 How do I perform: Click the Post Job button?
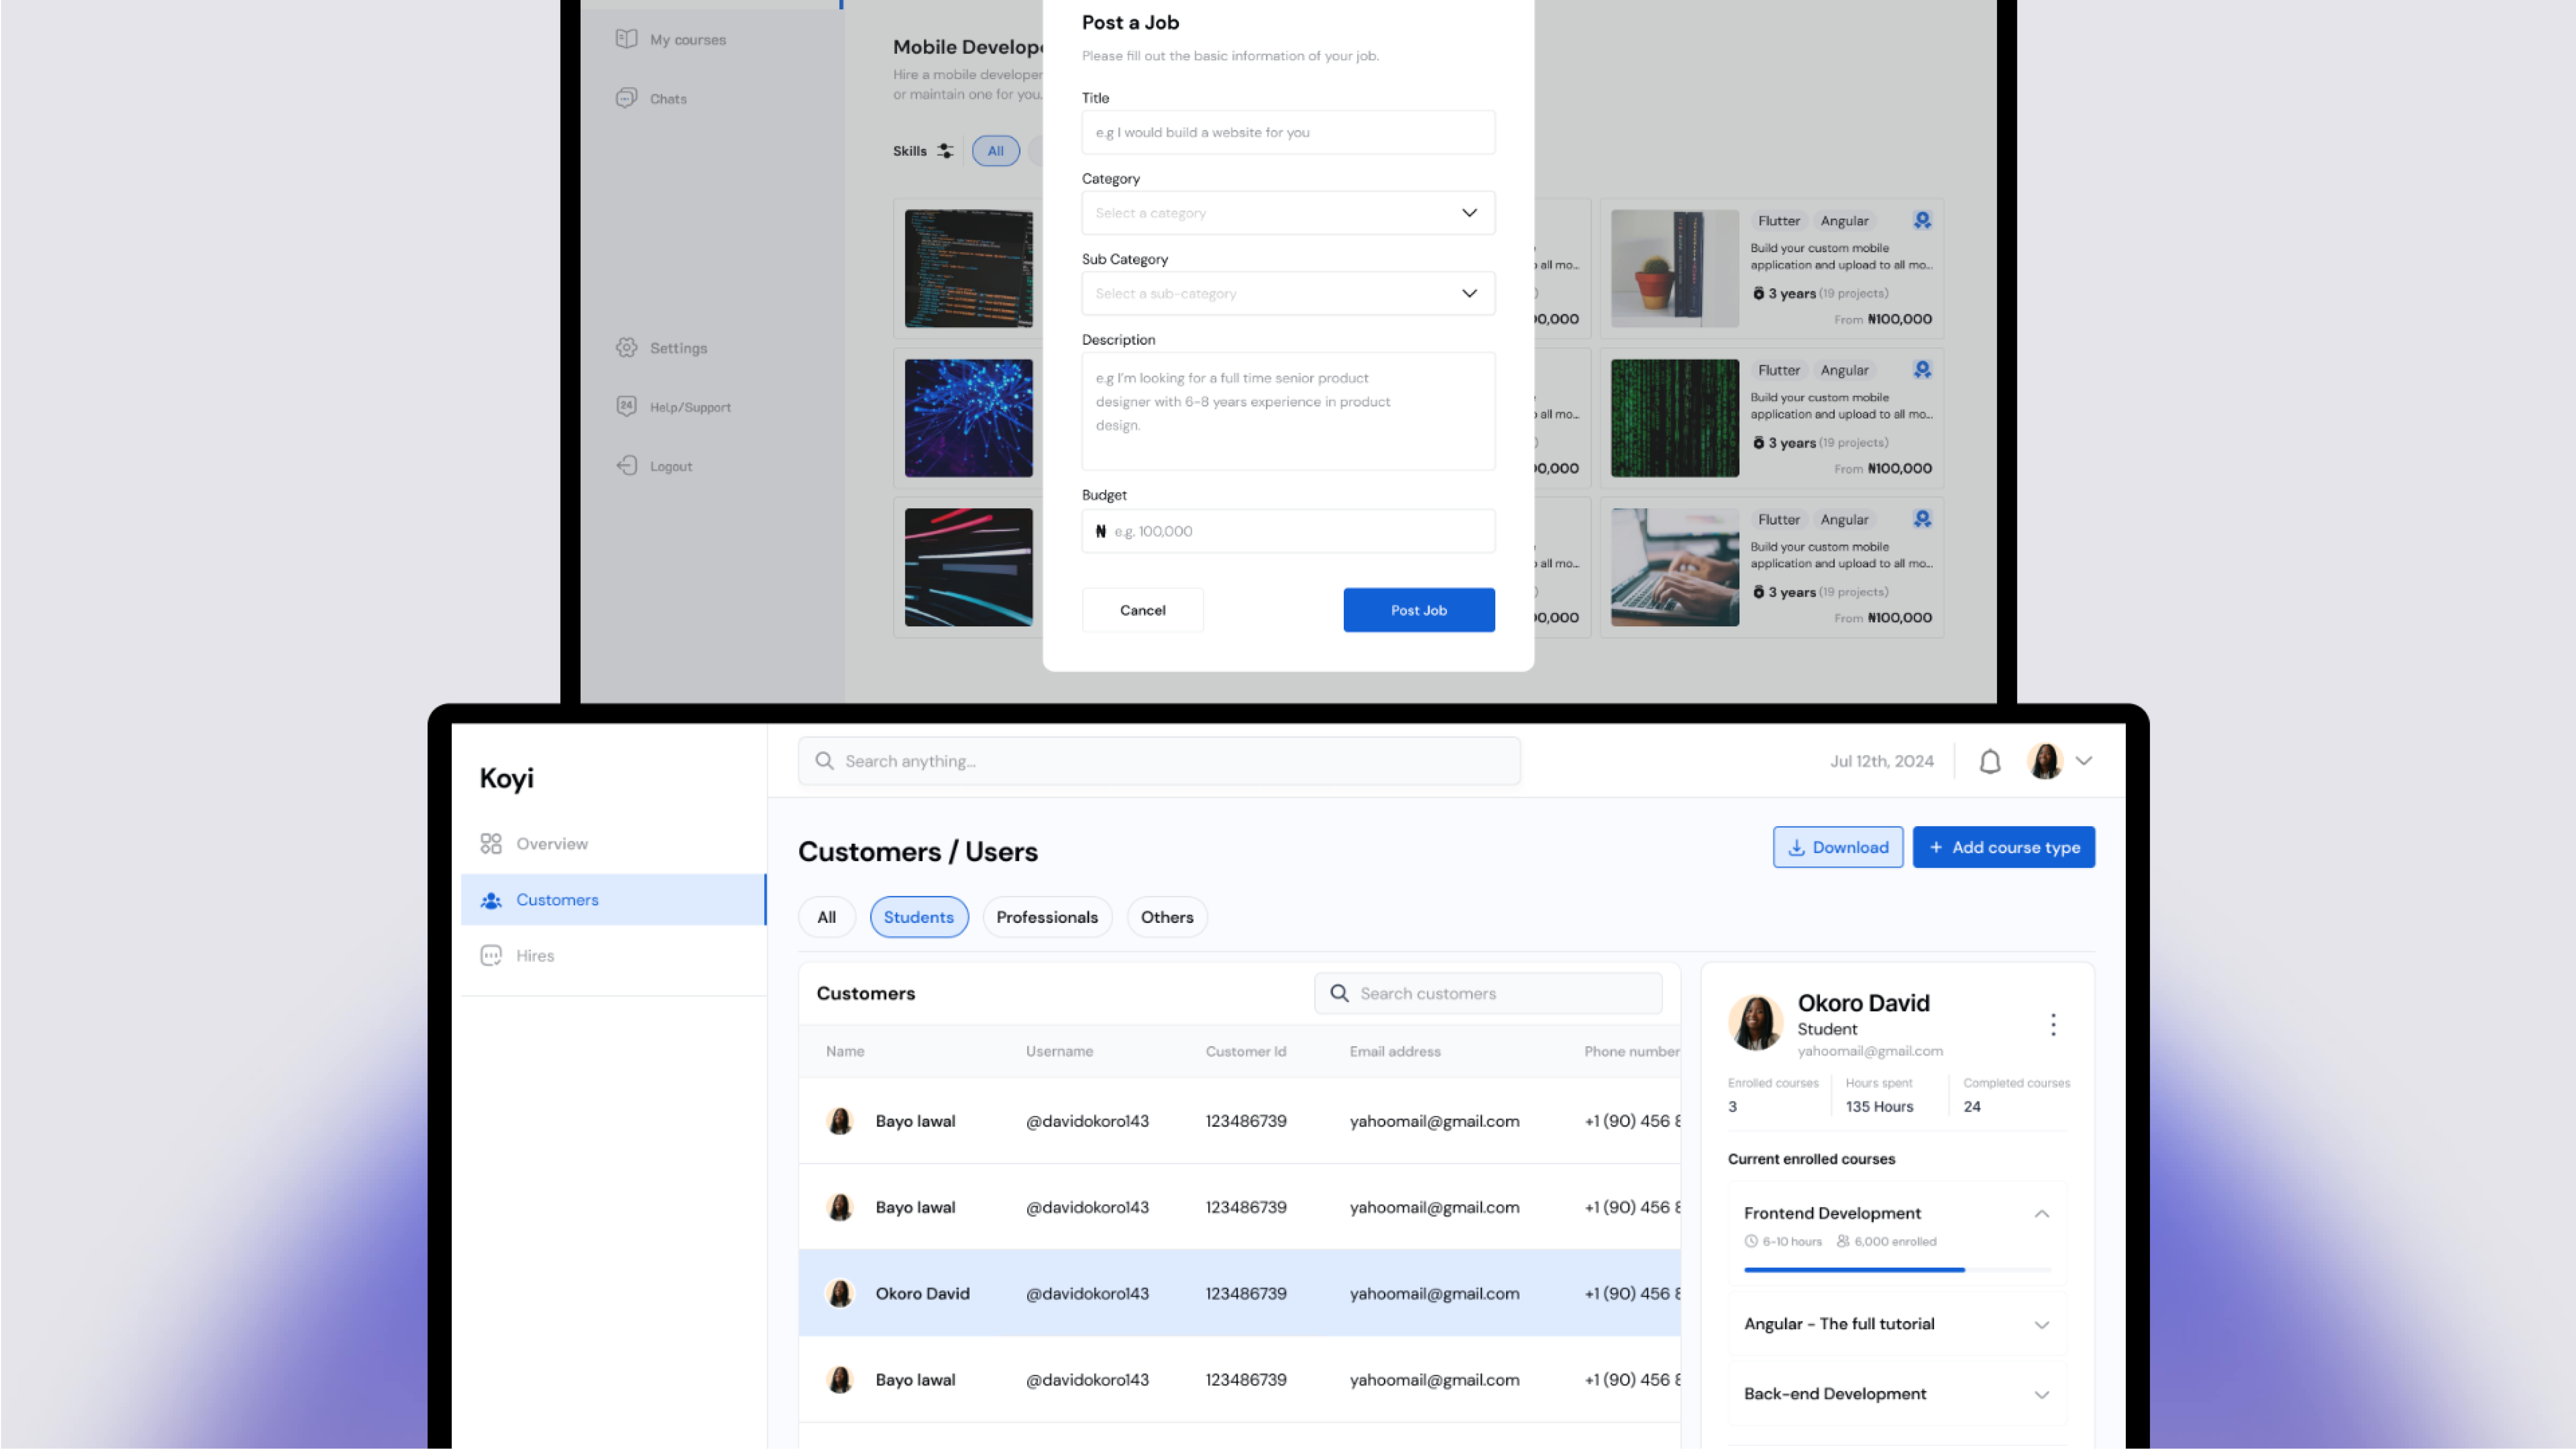pos(1418,610)
